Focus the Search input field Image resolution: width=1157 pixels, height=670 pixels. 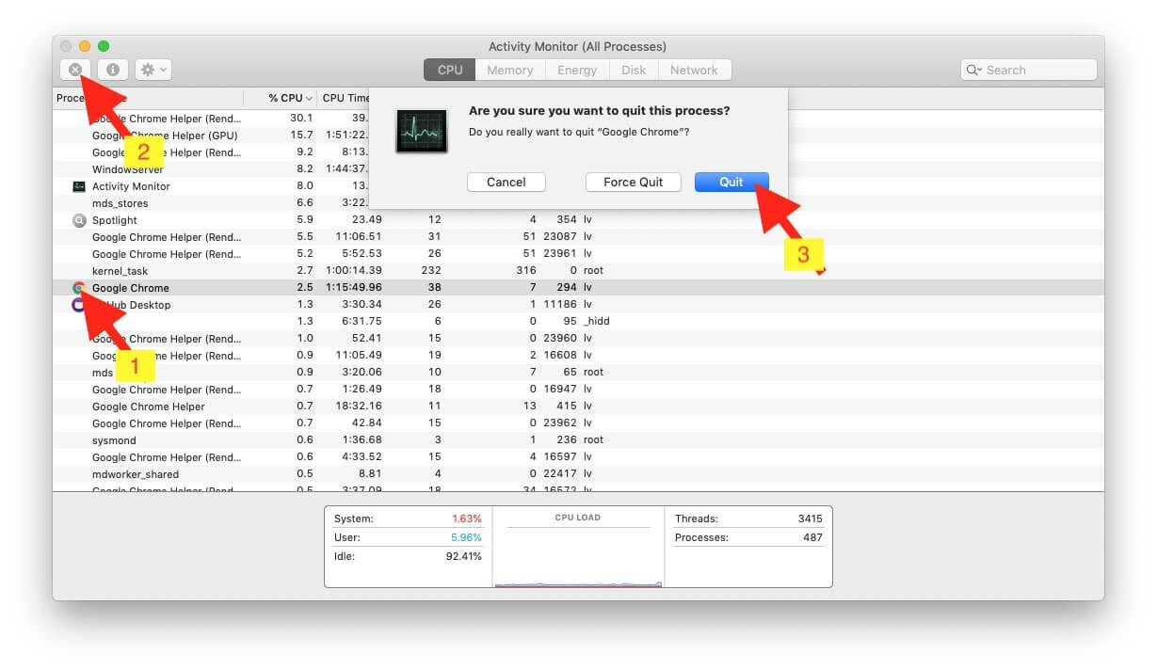tap(1029, 70)
